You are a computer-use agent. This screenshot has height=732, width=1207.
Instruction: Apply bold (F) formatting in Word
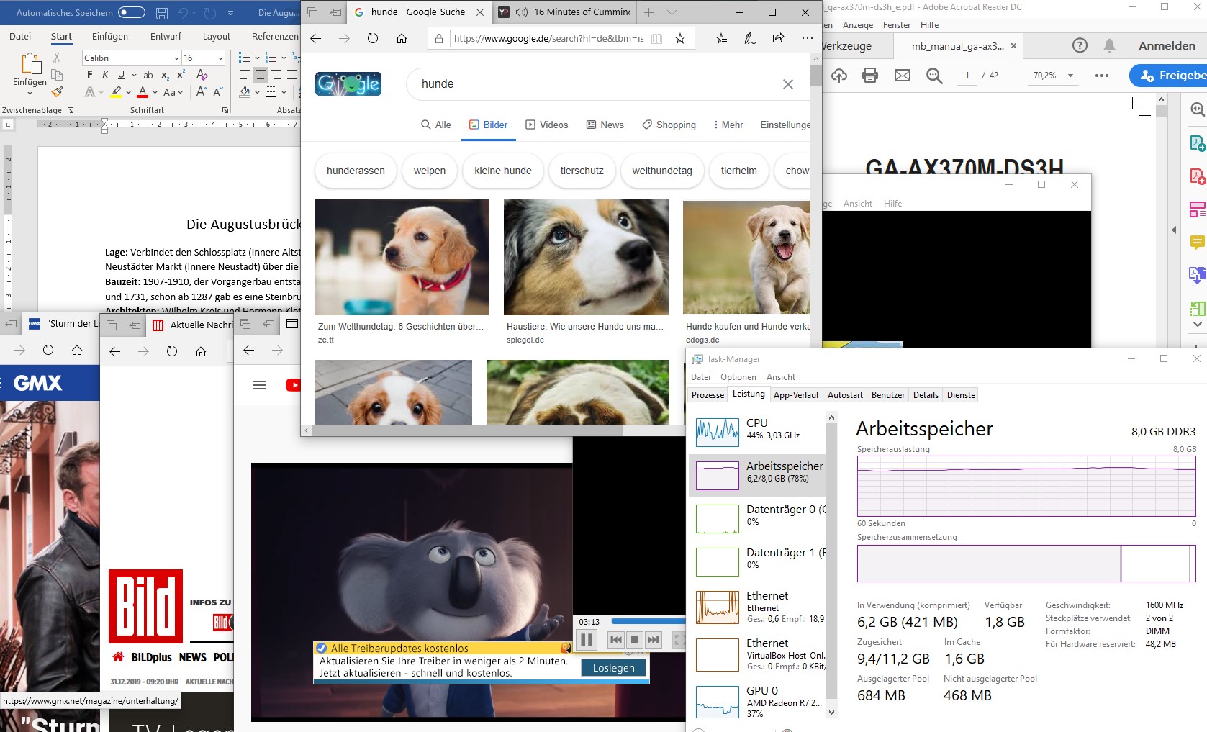coord(89,75)
